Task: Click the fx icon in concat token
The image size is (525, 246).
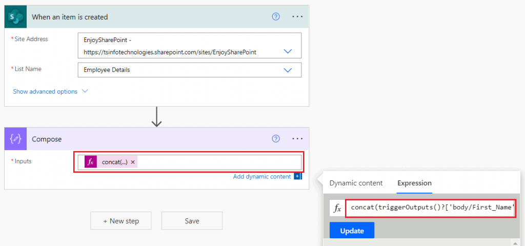Action: [90, 162]
